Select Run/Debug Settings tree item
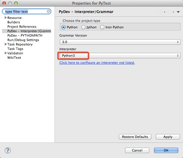Screen dimensions: 183x158 click(x=23, y=40)
